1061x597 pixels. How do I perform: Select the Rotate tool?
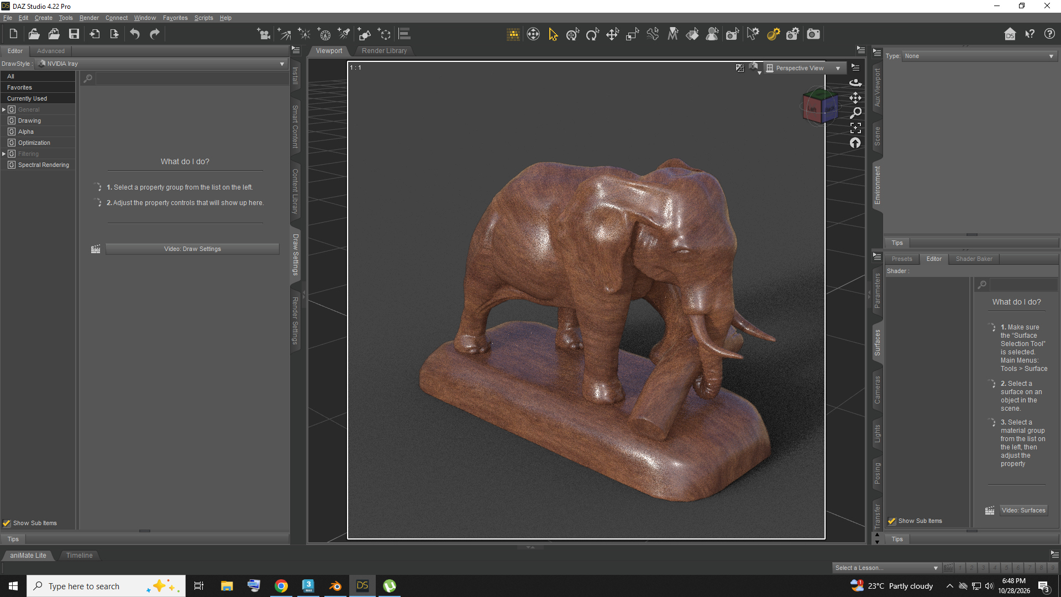592,34
